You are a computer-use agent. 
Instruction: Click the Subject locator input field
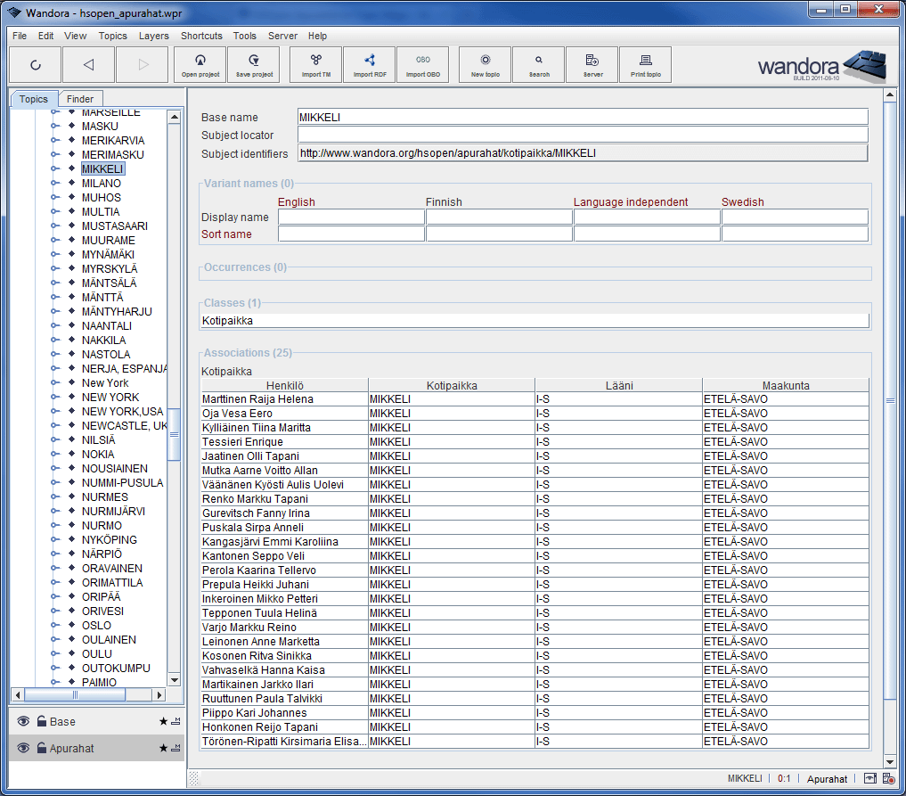[583, 135]
